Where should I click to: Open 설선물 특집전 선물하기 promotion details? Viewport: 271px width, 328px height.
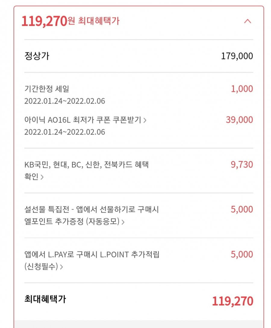pyautogui.click(x=92, y=215)
